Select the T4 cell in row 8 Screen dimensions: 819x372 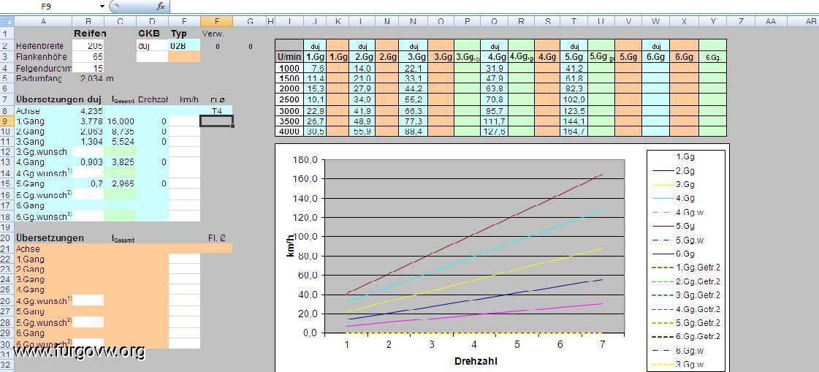point(216,111)
